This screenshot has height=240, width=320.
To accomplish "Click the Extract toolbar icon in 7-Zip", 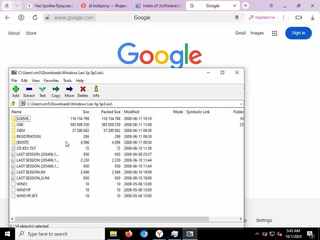I will (x=29, y=89).
